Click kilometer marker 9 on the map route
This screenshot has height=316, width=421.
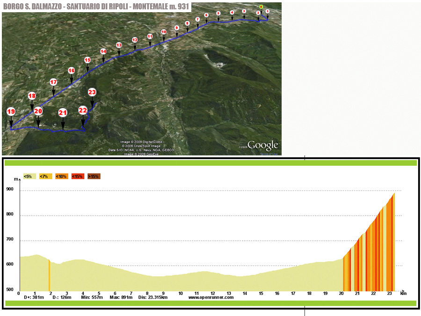(176, 28)
